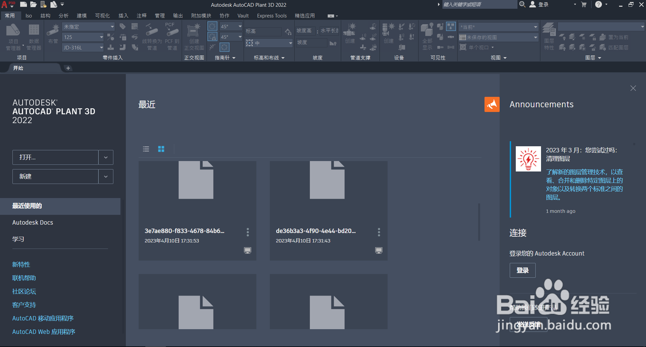Toggle the highlighted compass button in bottom row
Viewport: 646px width, 347px height.
pyautogui.click(x=225, y=47)
